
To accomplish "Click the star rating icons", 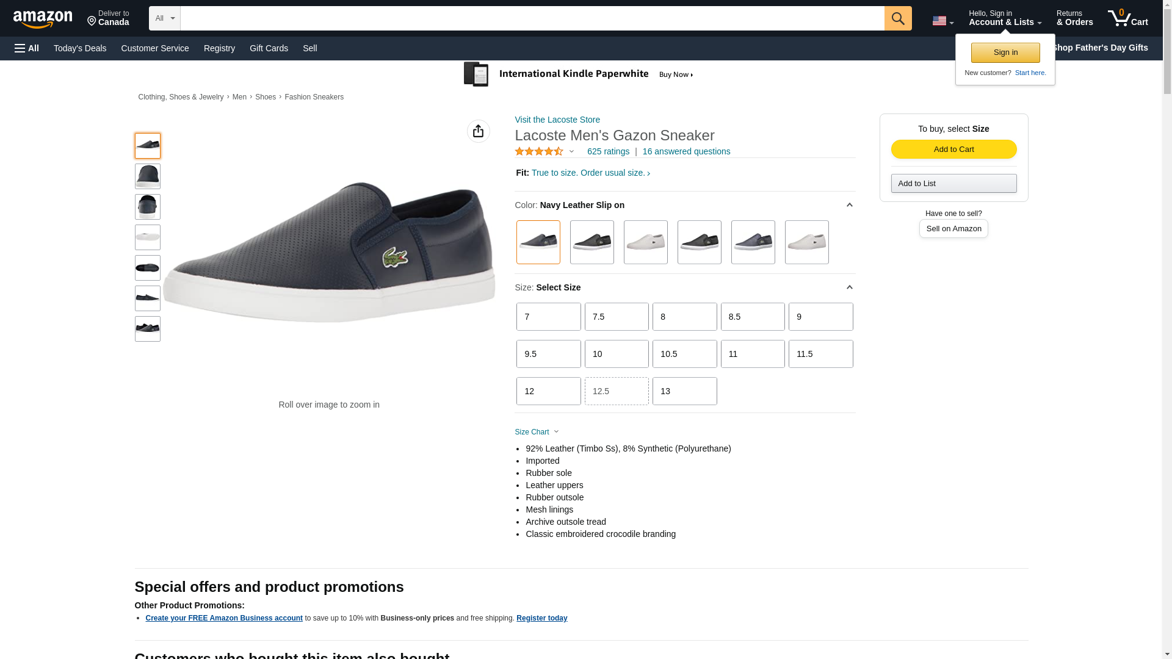I will [x=539, y=151].
